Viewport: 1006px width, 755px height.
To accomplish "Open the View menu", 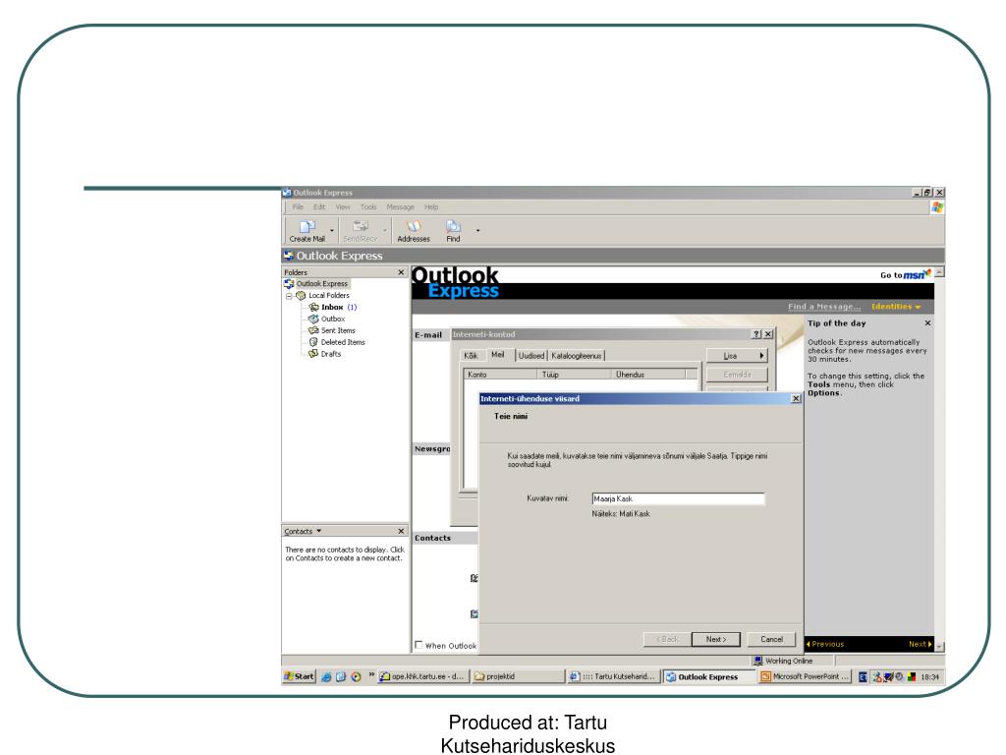I will [343, 206].
